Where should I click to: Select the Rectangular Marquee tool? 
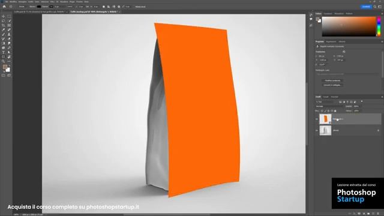[x=9, y=16]
